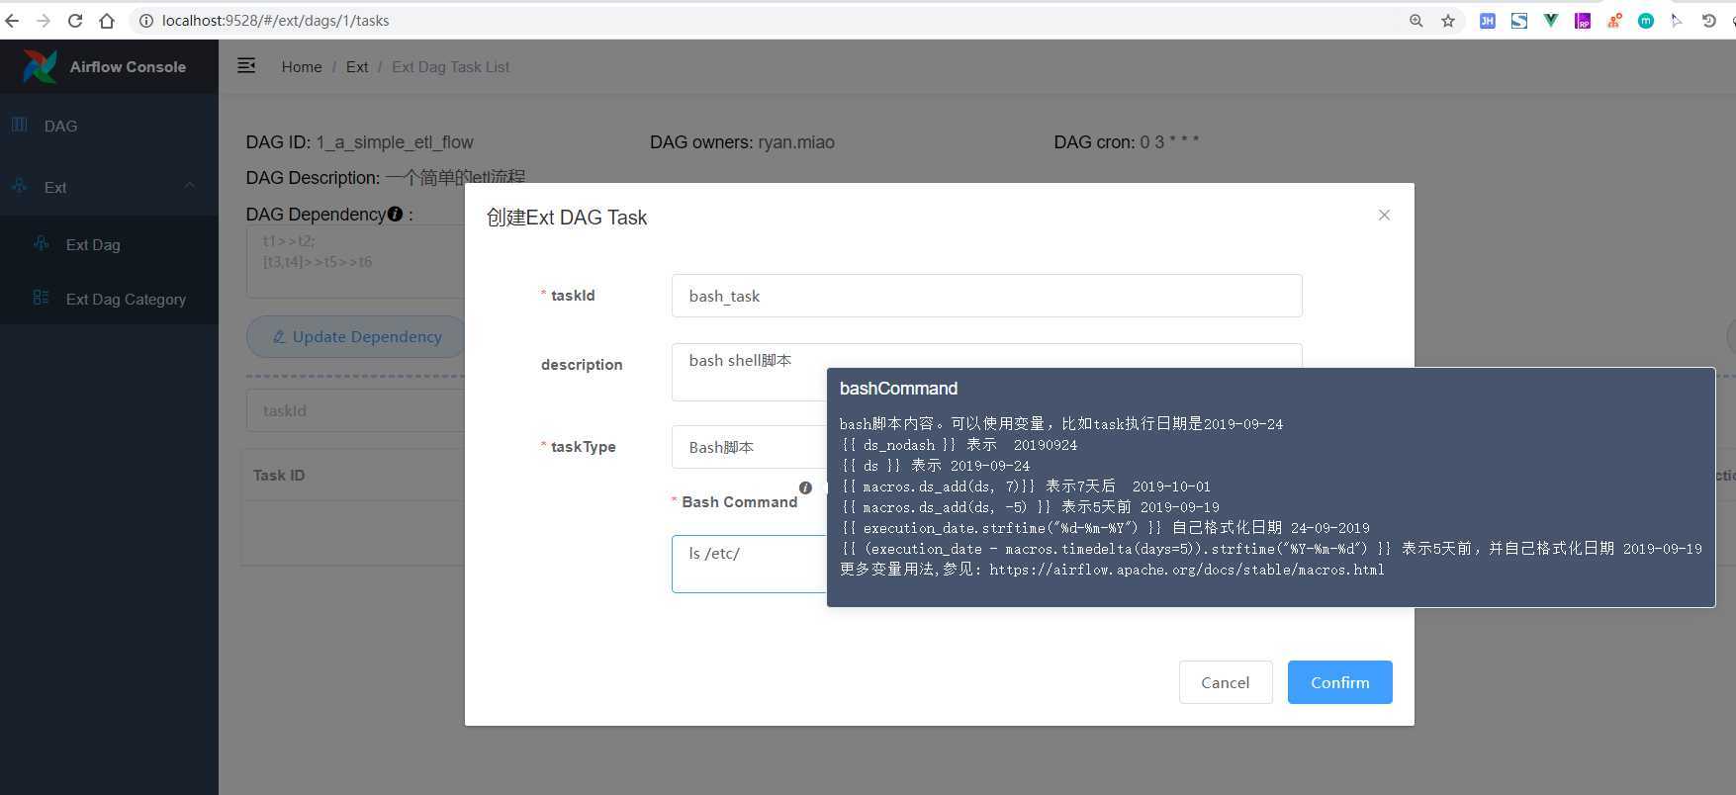
Task: Click the blue S browser extension icon
Action: click(1519, 21)
